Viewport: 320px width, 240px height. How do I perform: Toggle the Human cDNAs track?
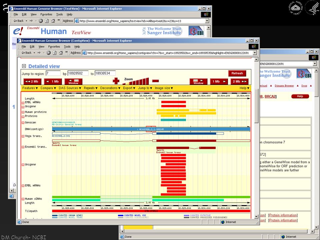click(x=23, y=199)
